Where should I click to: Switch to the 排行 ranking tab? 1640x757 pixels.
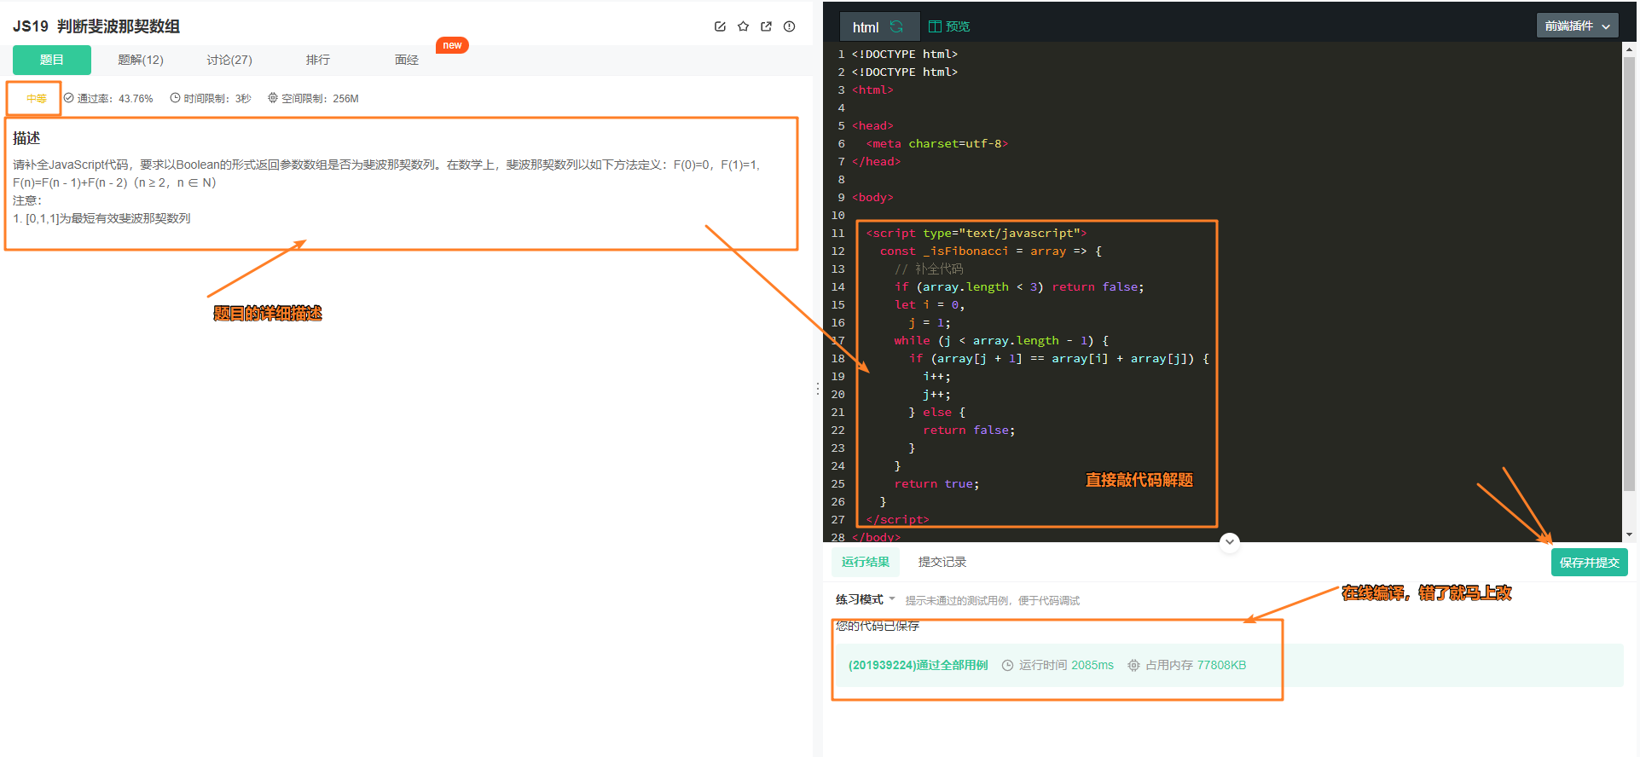[x=318, y=60]
